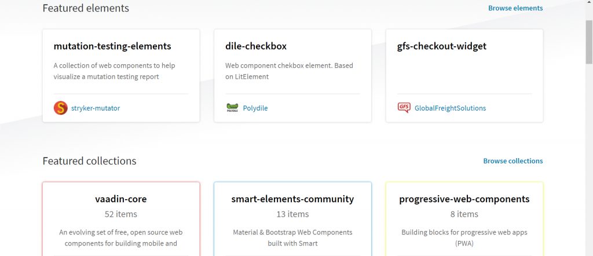Click the stryker-mutator avatar icon

(60, 108)
